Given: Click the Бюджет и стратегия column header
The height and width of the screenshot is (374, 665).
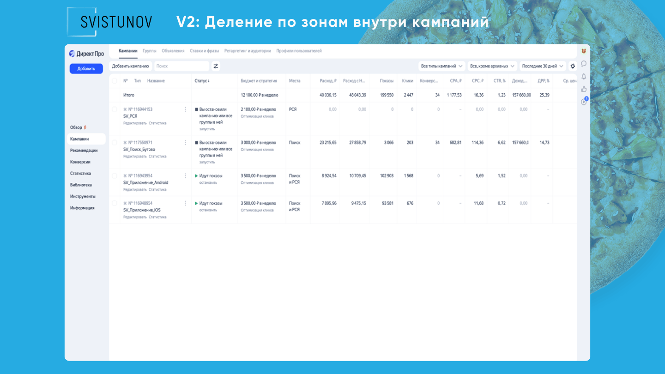Looking at the screenshot, I should (259, 81).
